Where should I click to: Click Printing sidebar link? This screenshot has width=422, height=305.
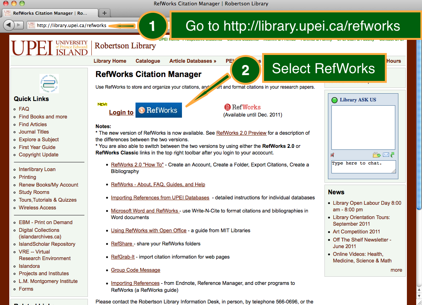[x=27, y=177]
